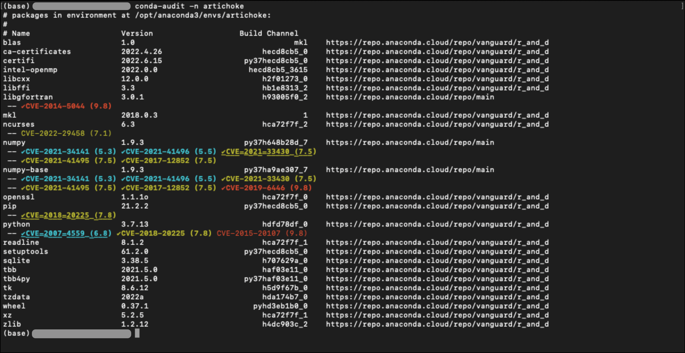Click the setuptools version 61.2.0
685x353 pixels.
point(135,251)
